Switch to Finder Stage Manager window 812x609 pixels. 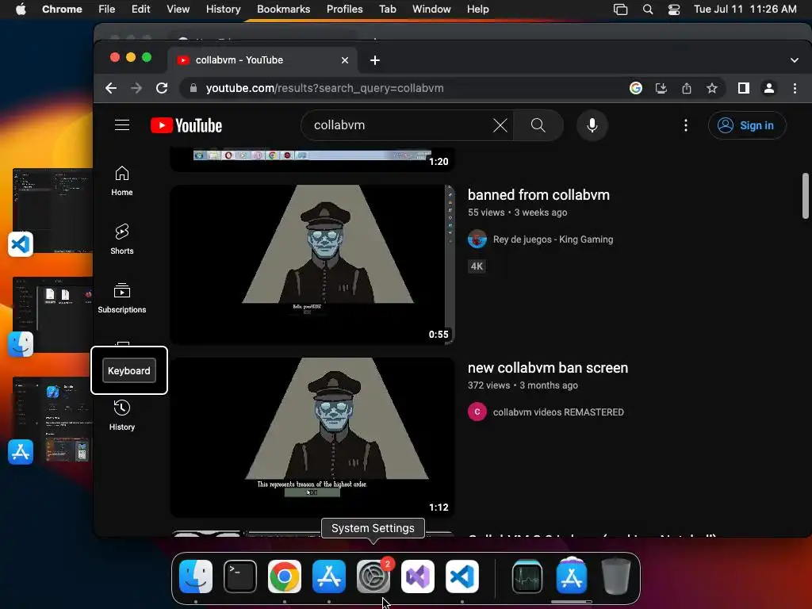(x=52, y=314)
